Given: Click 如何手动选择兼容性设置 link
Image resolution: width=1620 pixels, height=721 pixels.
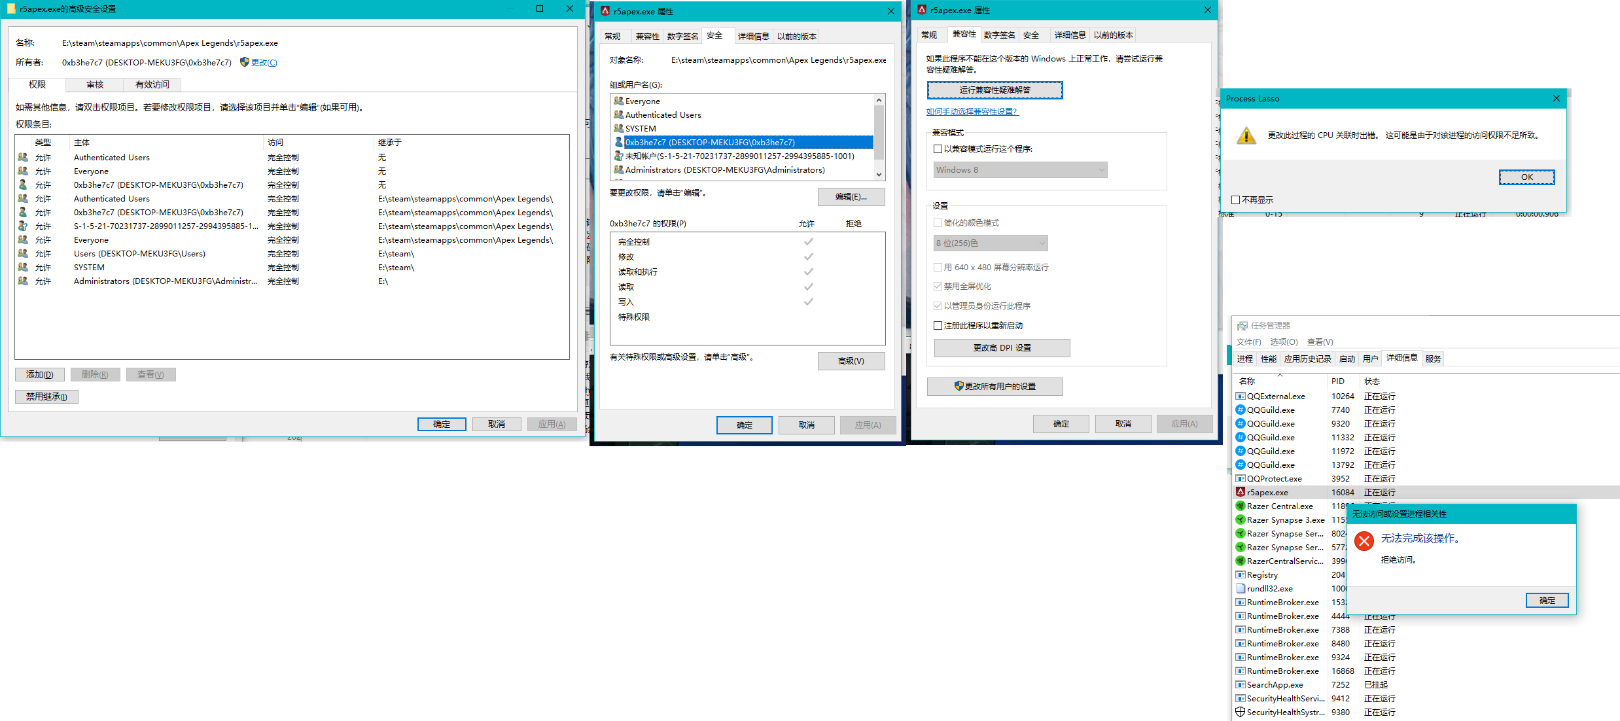Looking at the screenshot, I should [972, 112].
